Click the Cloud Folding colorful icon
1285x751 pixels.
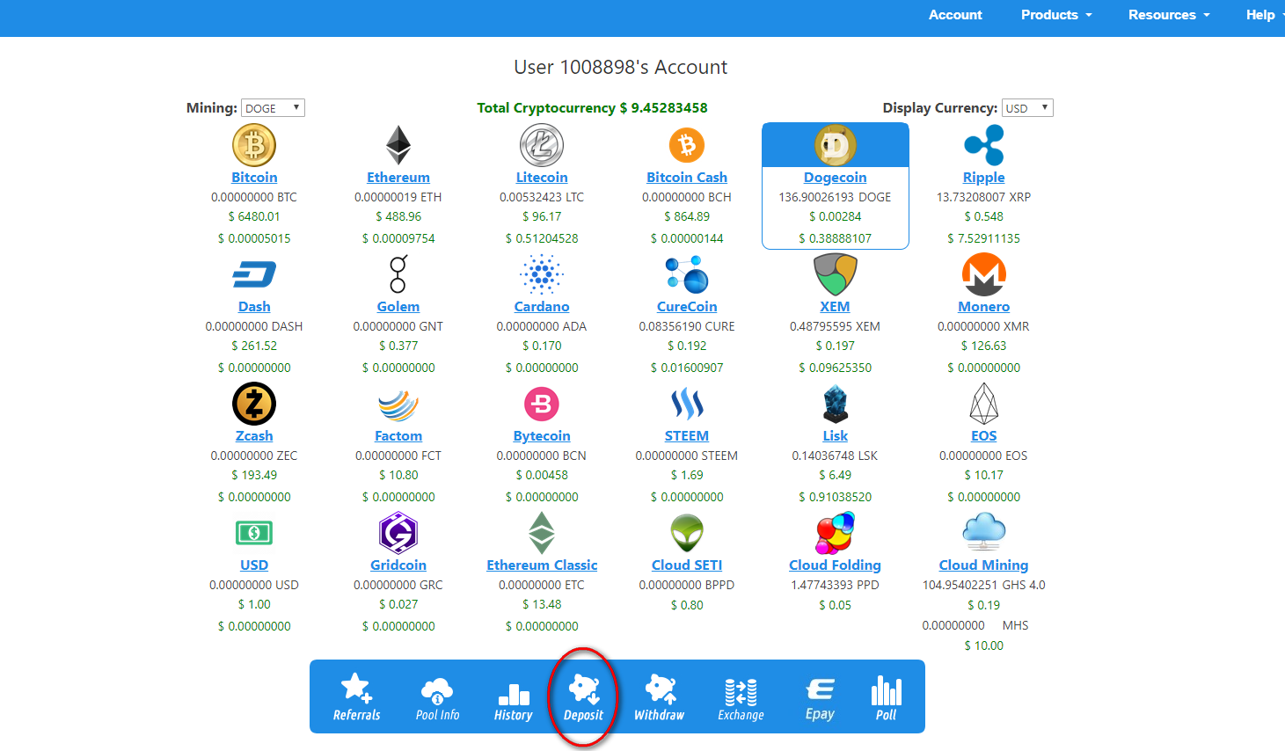[836, 533]
